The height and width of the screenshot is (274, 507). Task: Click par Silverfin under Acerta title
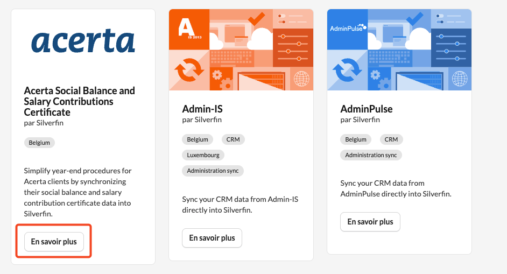(x=44, y=123)
